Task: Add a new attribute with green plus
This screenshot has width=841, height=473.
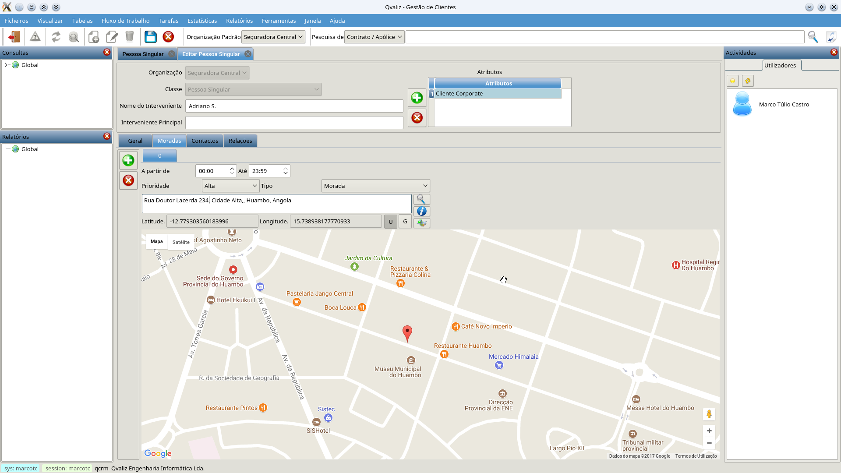Action: (x=417, y=98)
